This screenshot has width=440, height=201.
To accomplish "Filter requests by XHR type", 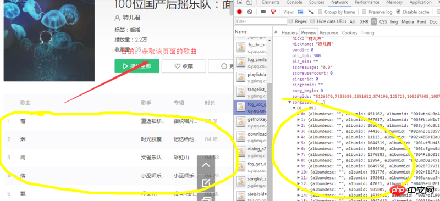I will pyautogui.click(x=364, y=21).
